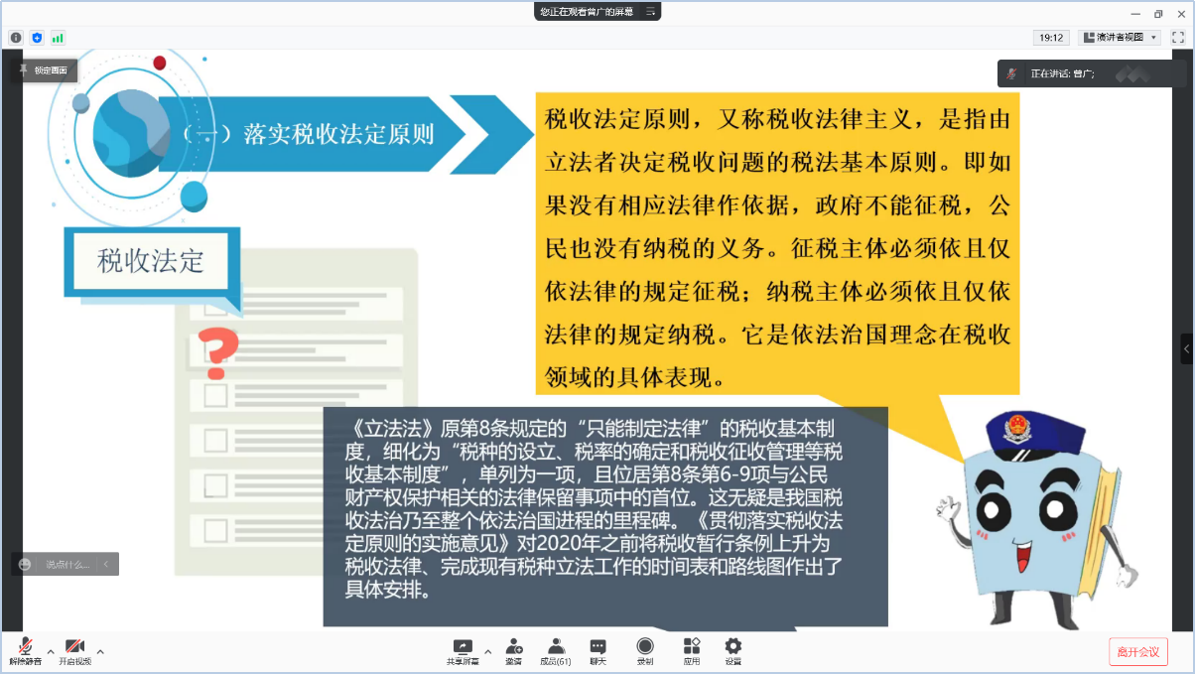This screenshot has width=1196, height=675.
Task: Click the 说点什么 chat input box
Action: pos(66,564)
